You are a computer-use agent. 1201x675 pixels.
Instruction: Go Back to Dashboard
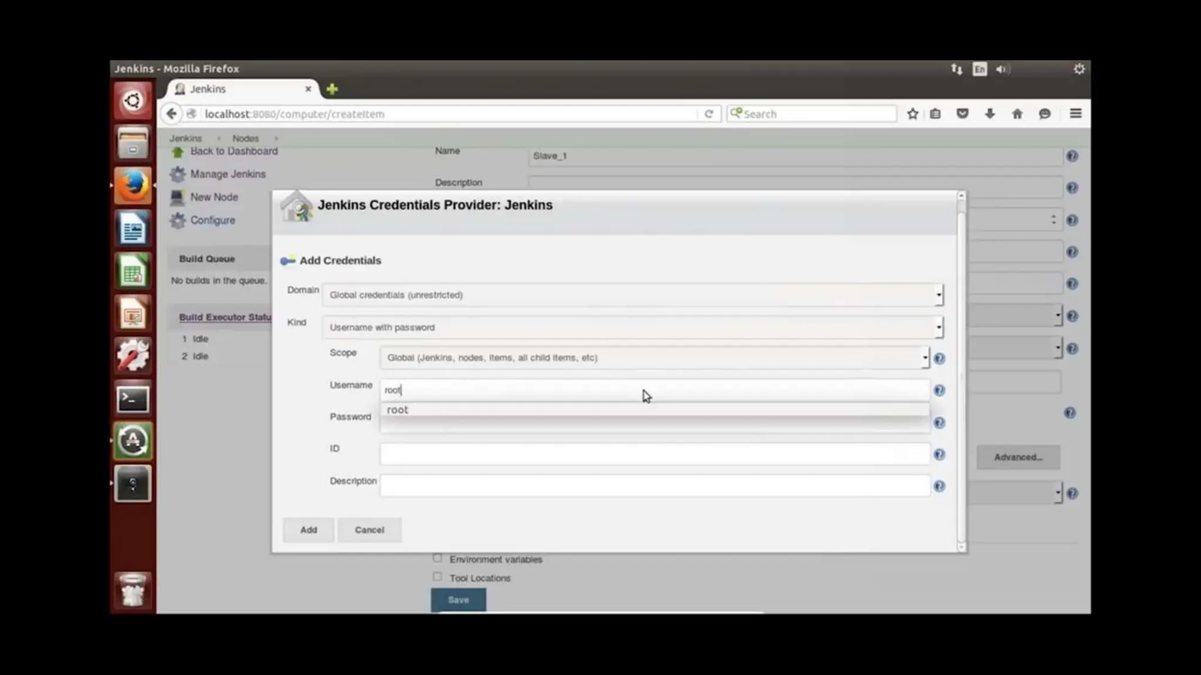pos(234,151)
